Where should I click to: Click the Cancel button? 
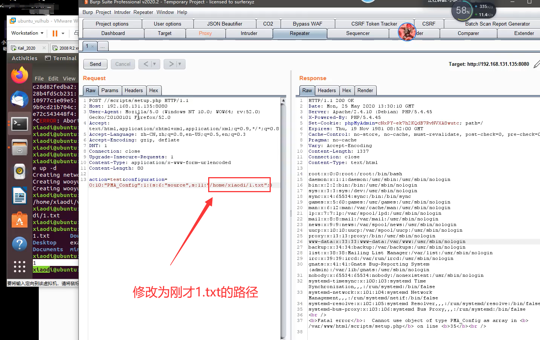click(x=123, y=64)
